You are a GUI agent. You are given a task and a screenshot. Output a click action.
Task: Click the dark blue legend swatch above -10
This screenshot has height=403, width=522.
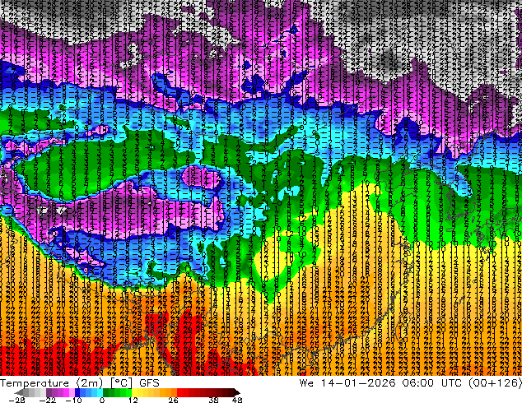click(x=77, y=392)
